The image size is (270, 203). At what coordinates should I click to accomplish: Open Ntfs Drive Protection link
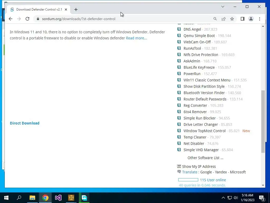(201, 55)
